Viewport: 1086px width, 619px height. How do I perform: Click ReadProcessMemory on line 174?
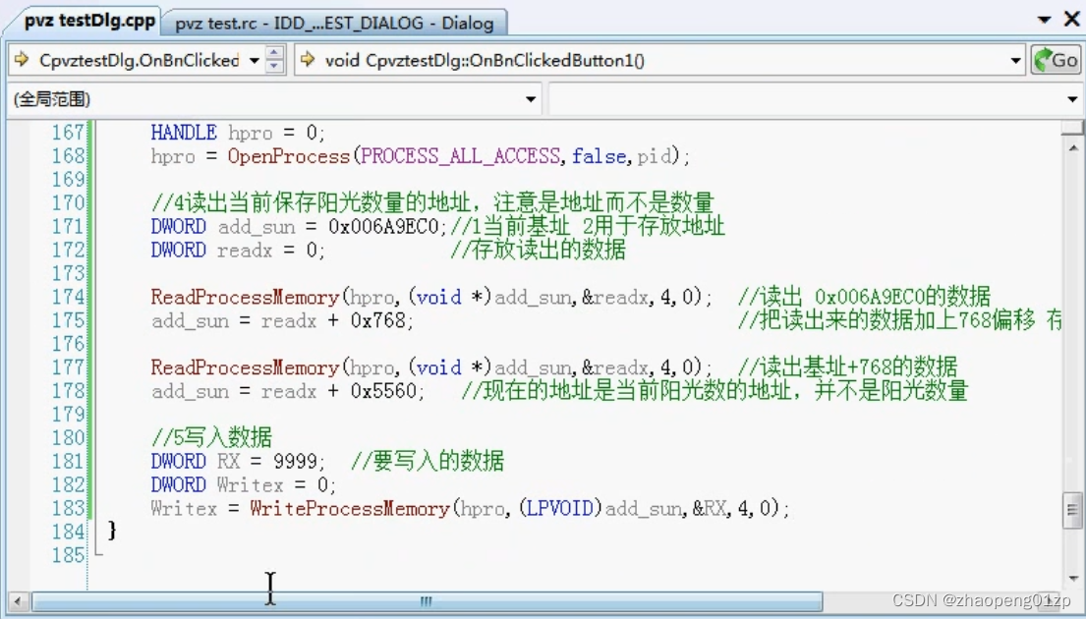[245, 297]
